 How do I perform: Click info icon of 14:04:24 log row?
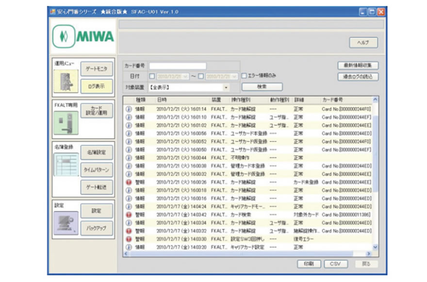click(x=129, y=207)
